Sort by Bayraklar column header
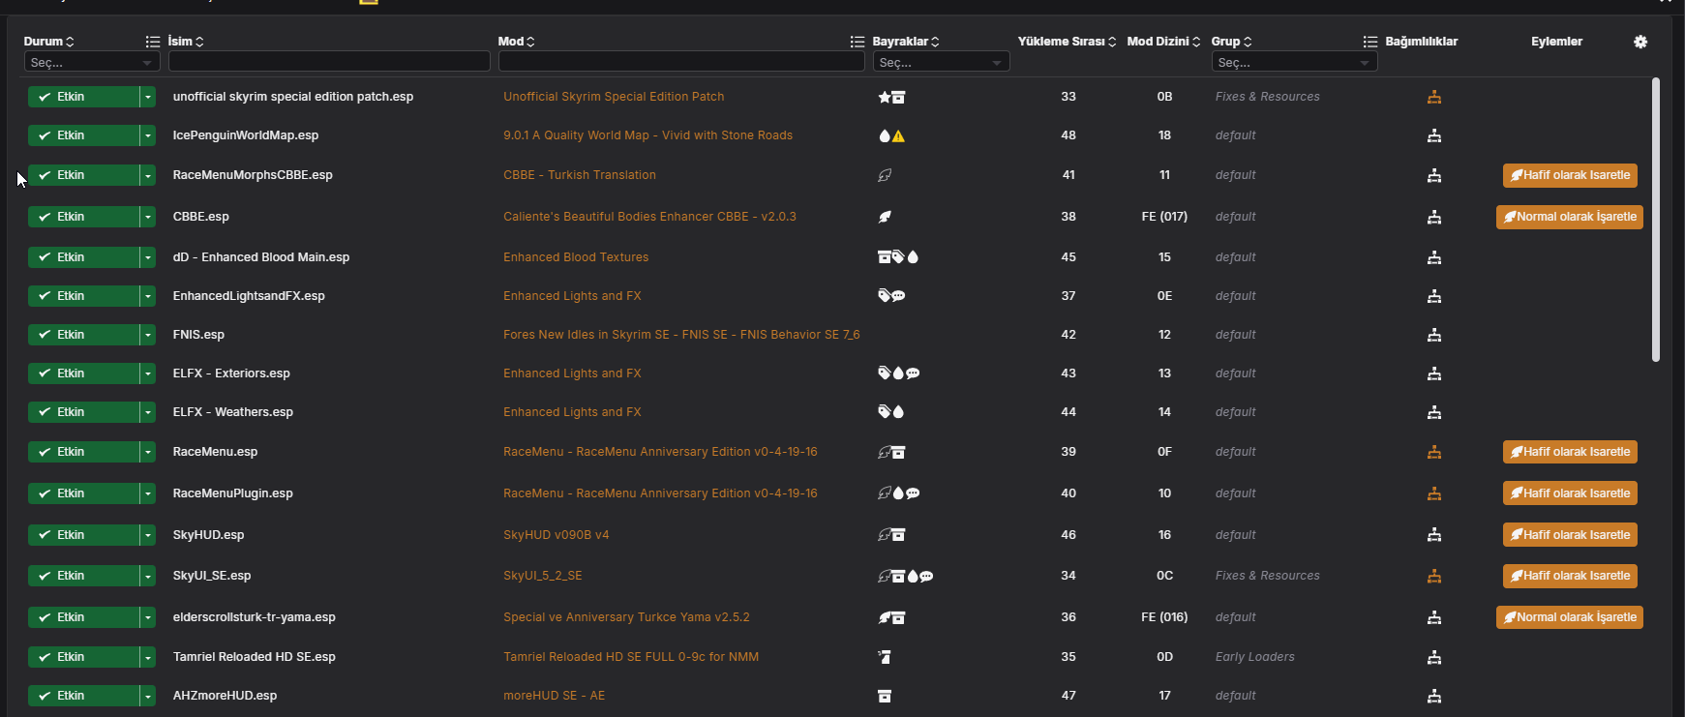This screenshot has height=717, width=1685. (906, 42)
